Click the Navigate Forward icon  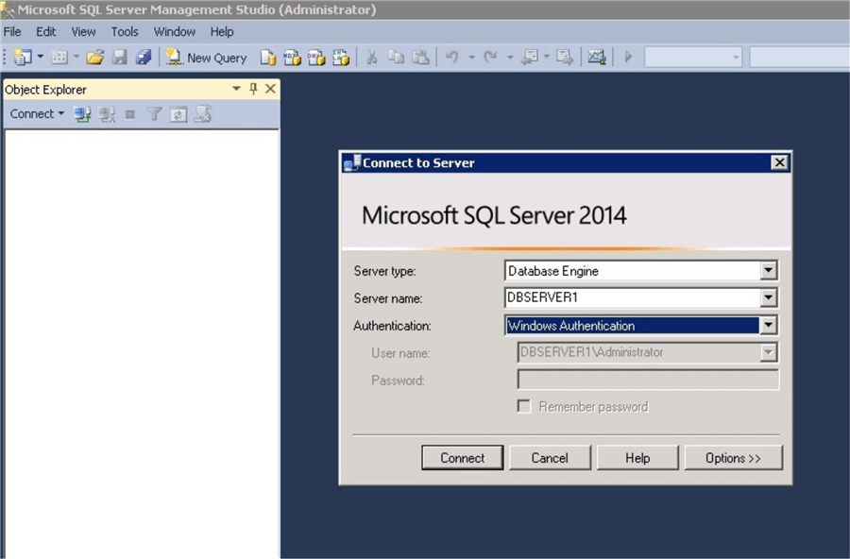565,57
